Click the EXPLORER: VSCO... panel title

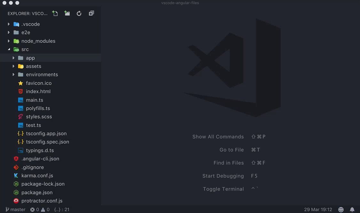coord(27,13)
